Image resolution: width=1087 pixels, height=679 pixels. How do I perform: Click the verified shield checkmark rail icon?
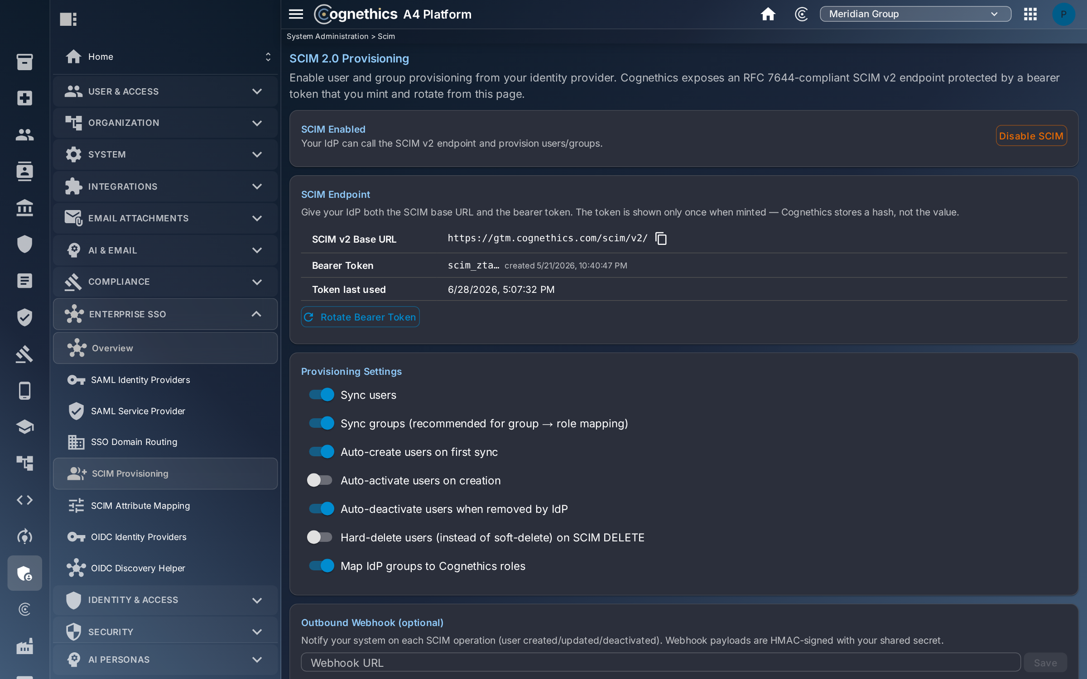pyautogui.click(x=24, y=317)
